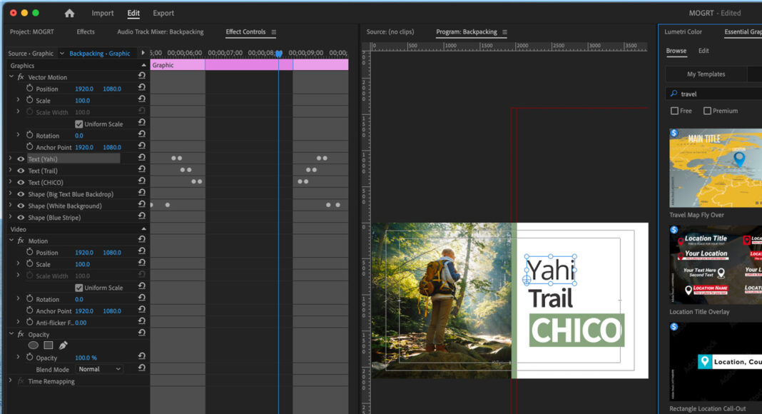Expand the Text (CHICO) layer properties

(x=11, y=182)
